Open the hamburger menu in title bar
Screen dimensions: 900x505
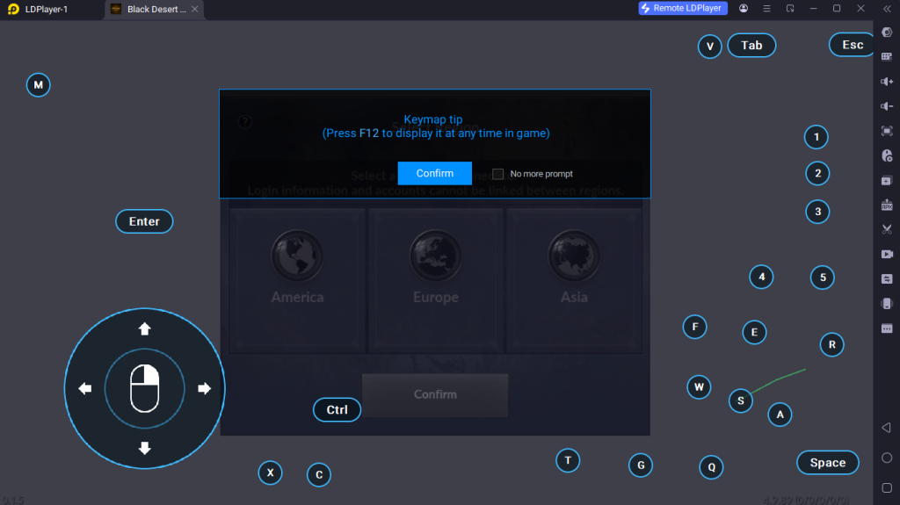click(766, 9)
